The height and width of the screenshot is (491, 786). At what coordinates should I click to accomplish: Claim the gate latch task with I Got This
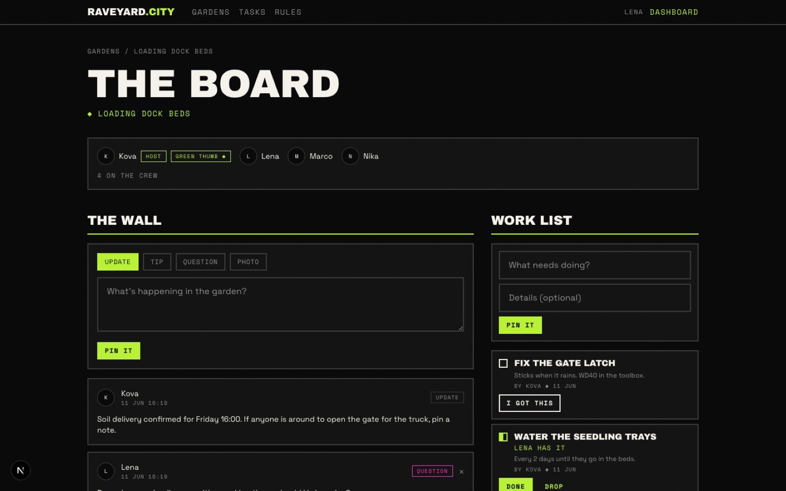click(x=530, y=403)
